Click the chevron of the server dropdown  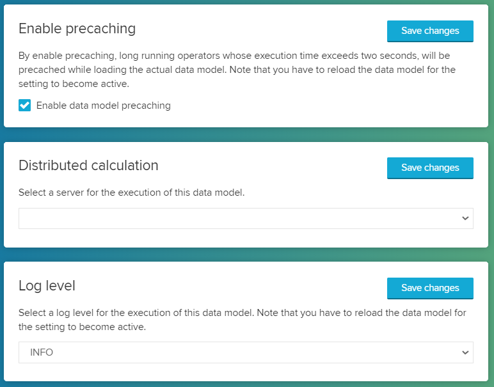click(x=465, y=218)
